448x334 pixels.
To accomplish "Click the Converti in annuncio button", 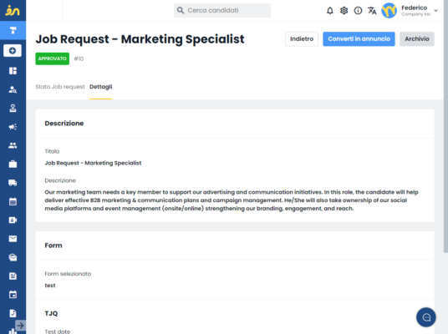I will (359, 38).
